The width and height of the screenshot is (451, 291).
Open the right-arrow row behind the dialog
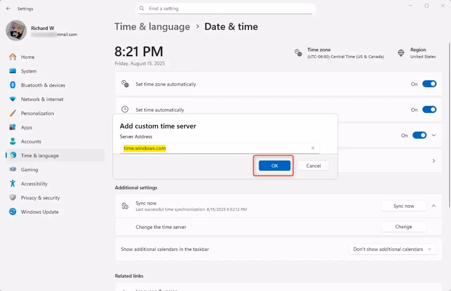[434, 161]
